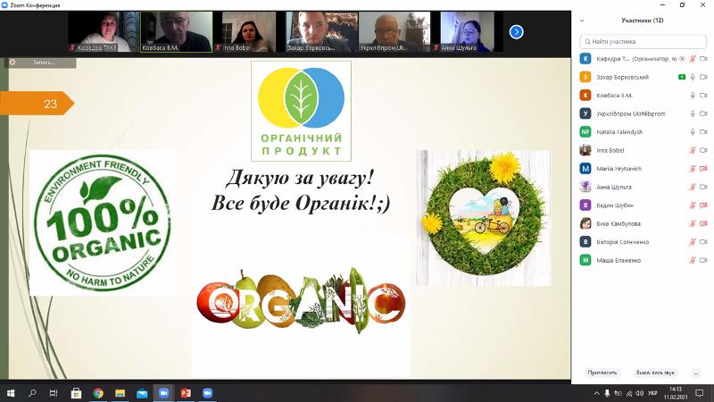Click the Найти участника search field

(643, 41)
